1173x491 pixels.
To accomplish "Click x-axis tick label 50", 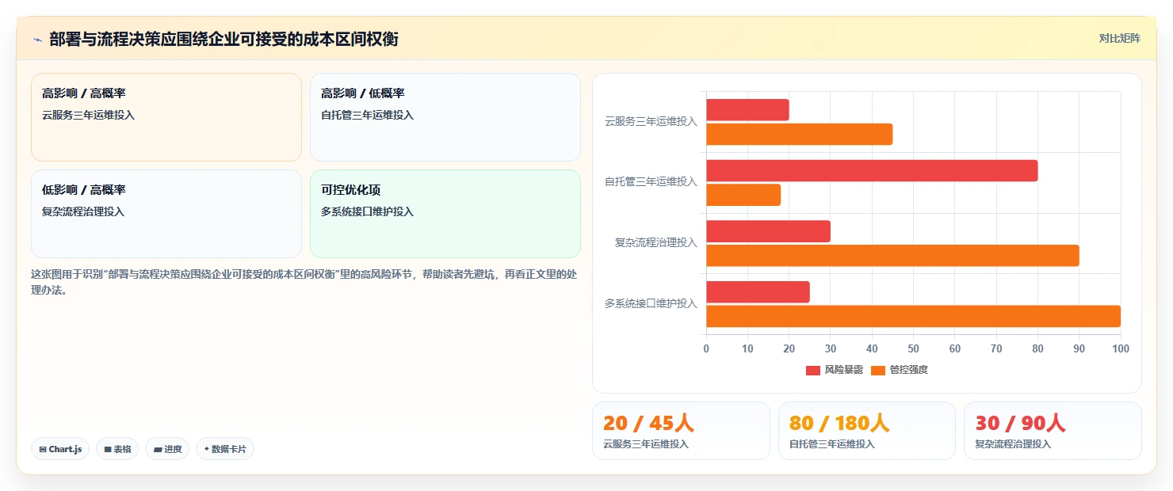I will 913,348.
